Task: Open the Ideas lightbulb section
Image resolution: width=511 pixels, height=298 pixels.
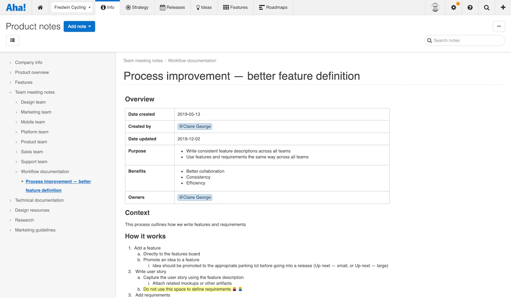Action: (204, 7)
